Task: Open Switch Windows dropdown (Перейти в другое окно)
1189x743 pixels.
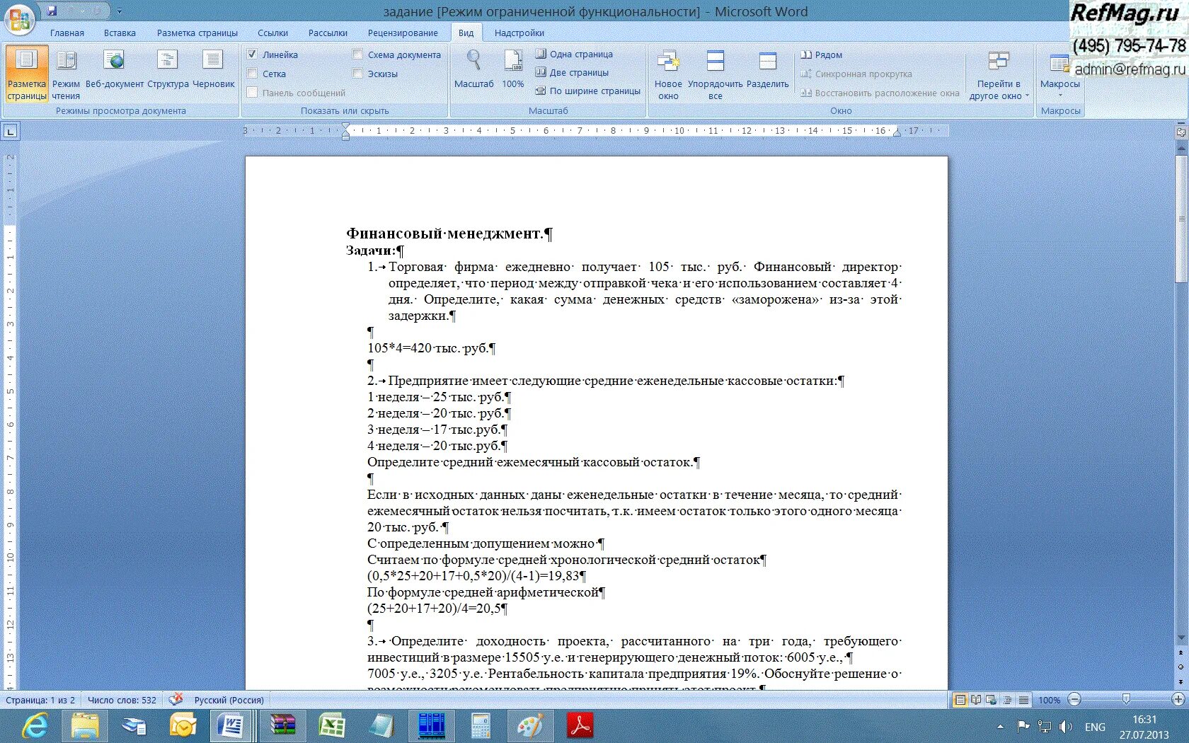Action: pyautogui.click(x=999, y=75)
